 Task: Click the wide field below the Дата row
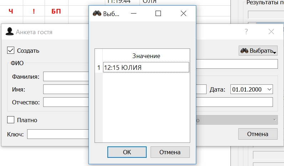(234, 102)
